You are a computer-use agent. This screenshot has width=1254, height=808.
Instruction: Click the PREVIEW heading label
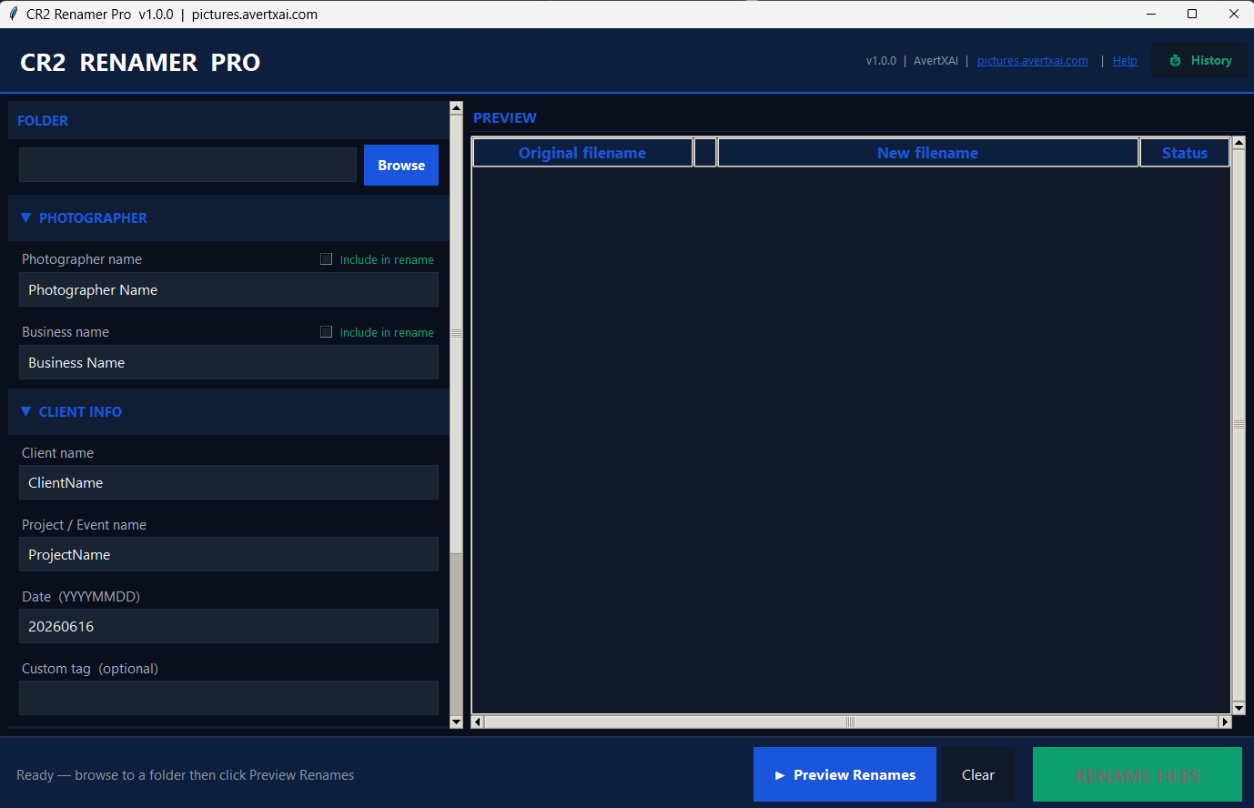[x=505, y=117]
